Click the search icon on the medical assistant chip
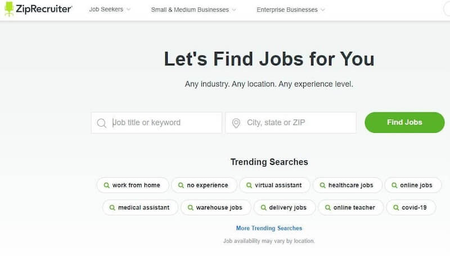Image resolution: width=450 pixels, height=256 pixels. point(112,208)
